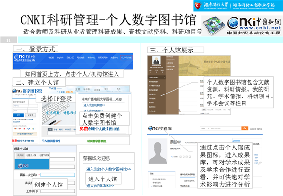Screen dimensions: 283x196
Task: Click the 二、建立个人馆 heading
Action: (39, 83)
